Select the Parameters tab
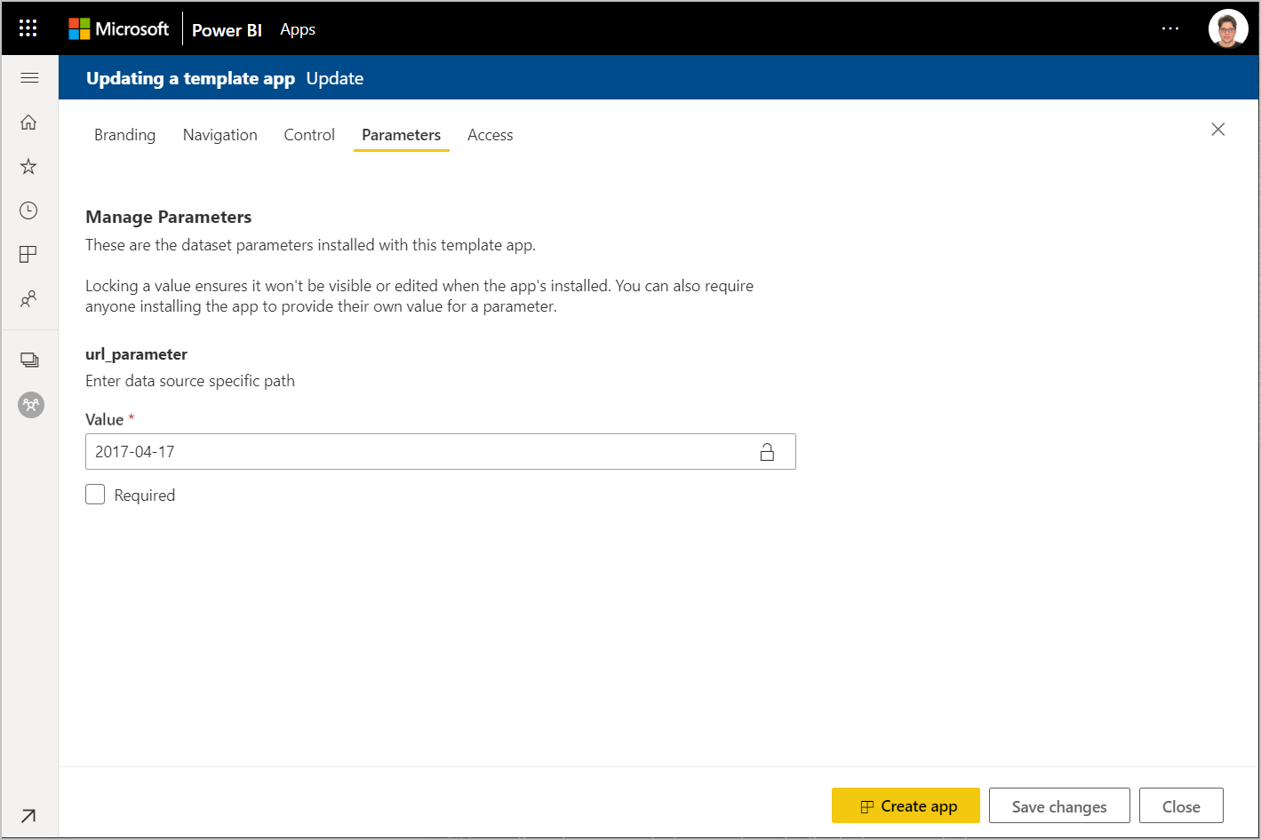Image resolution: width=1261 pixels, height=840 pixels. 402,135
